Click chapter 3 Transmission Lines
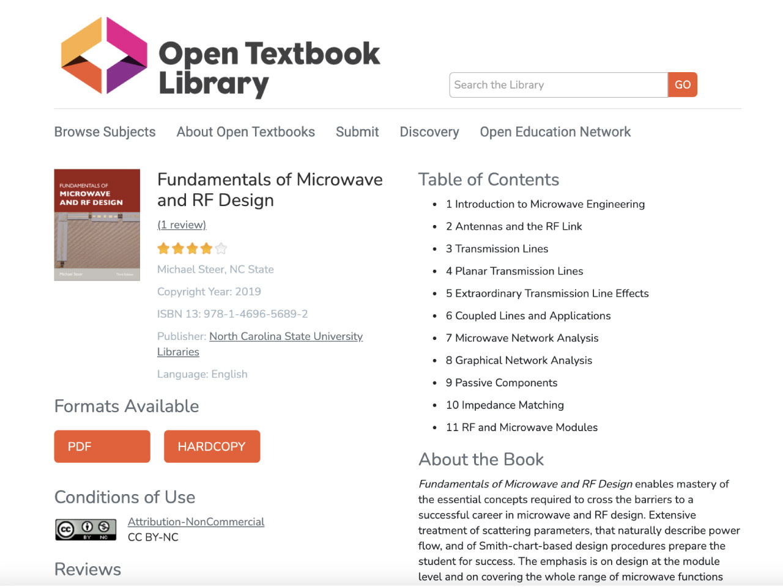Viewport: 783px width, 587px height. 497,249
